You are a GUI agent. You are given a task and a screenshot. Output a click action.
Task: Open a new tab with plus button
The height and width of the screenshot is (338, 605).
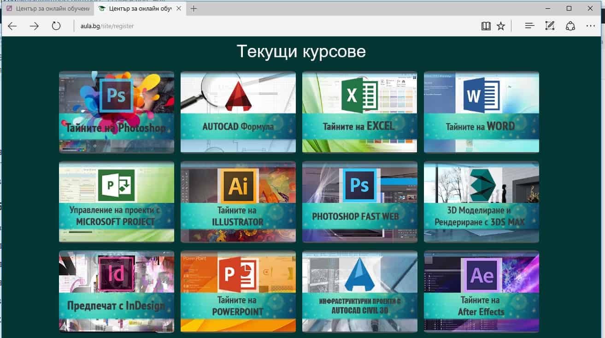click(194, 9)
